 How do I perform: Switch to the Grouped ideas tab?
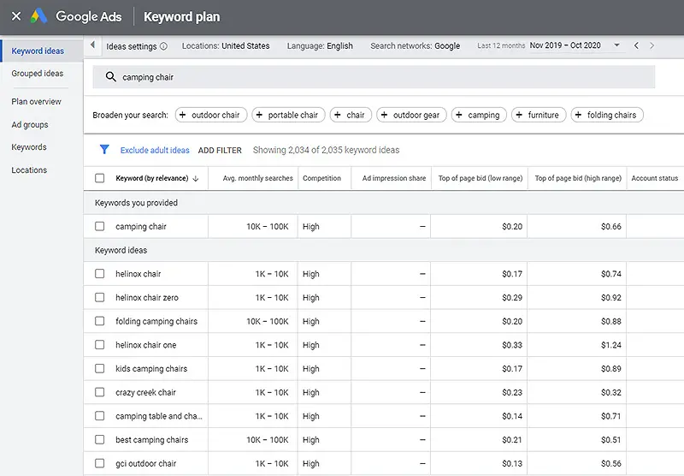tap(38, 74)
